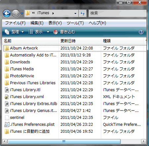The width and height of the screenshot is (149, 146).
Task: Select the .iTunes Preferences.plist file icon
Action: click(x=7, y=124)
